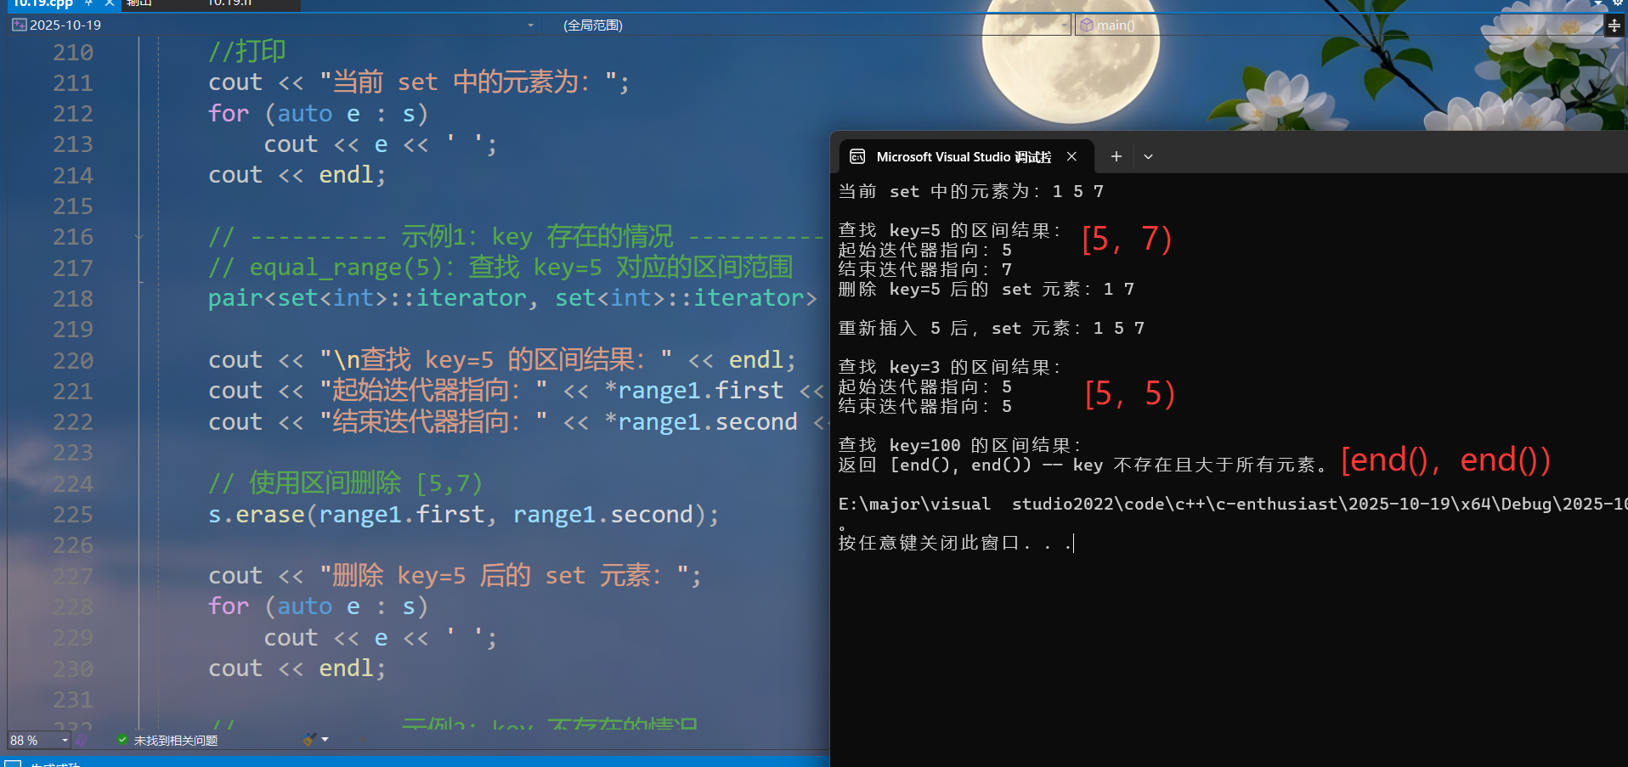
Task: Open the 88% zoom level selector
Action: click(38, 740)
